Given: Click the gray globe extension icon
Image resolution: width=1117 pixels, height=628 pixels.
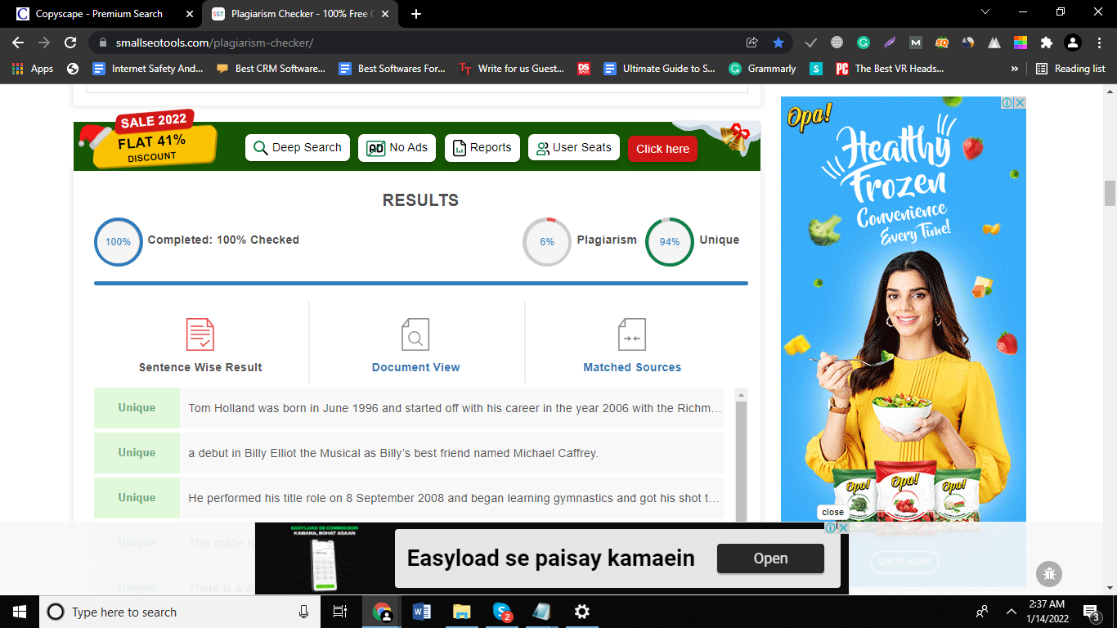Looking at the screenshot, I should pyautogui.click(x=837, y=43).
